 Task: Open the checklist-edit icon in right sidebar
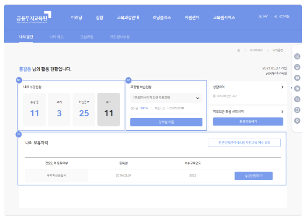pyautogui.click(x=297, y=57)
